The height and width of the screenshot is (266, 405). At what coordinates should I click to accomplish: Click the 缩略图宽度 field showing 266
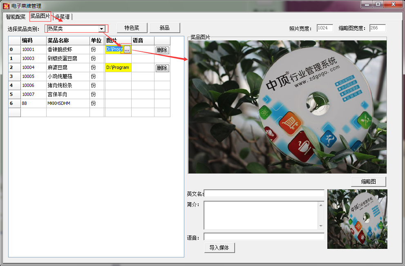pyautogui.click(x=377, y=28)
